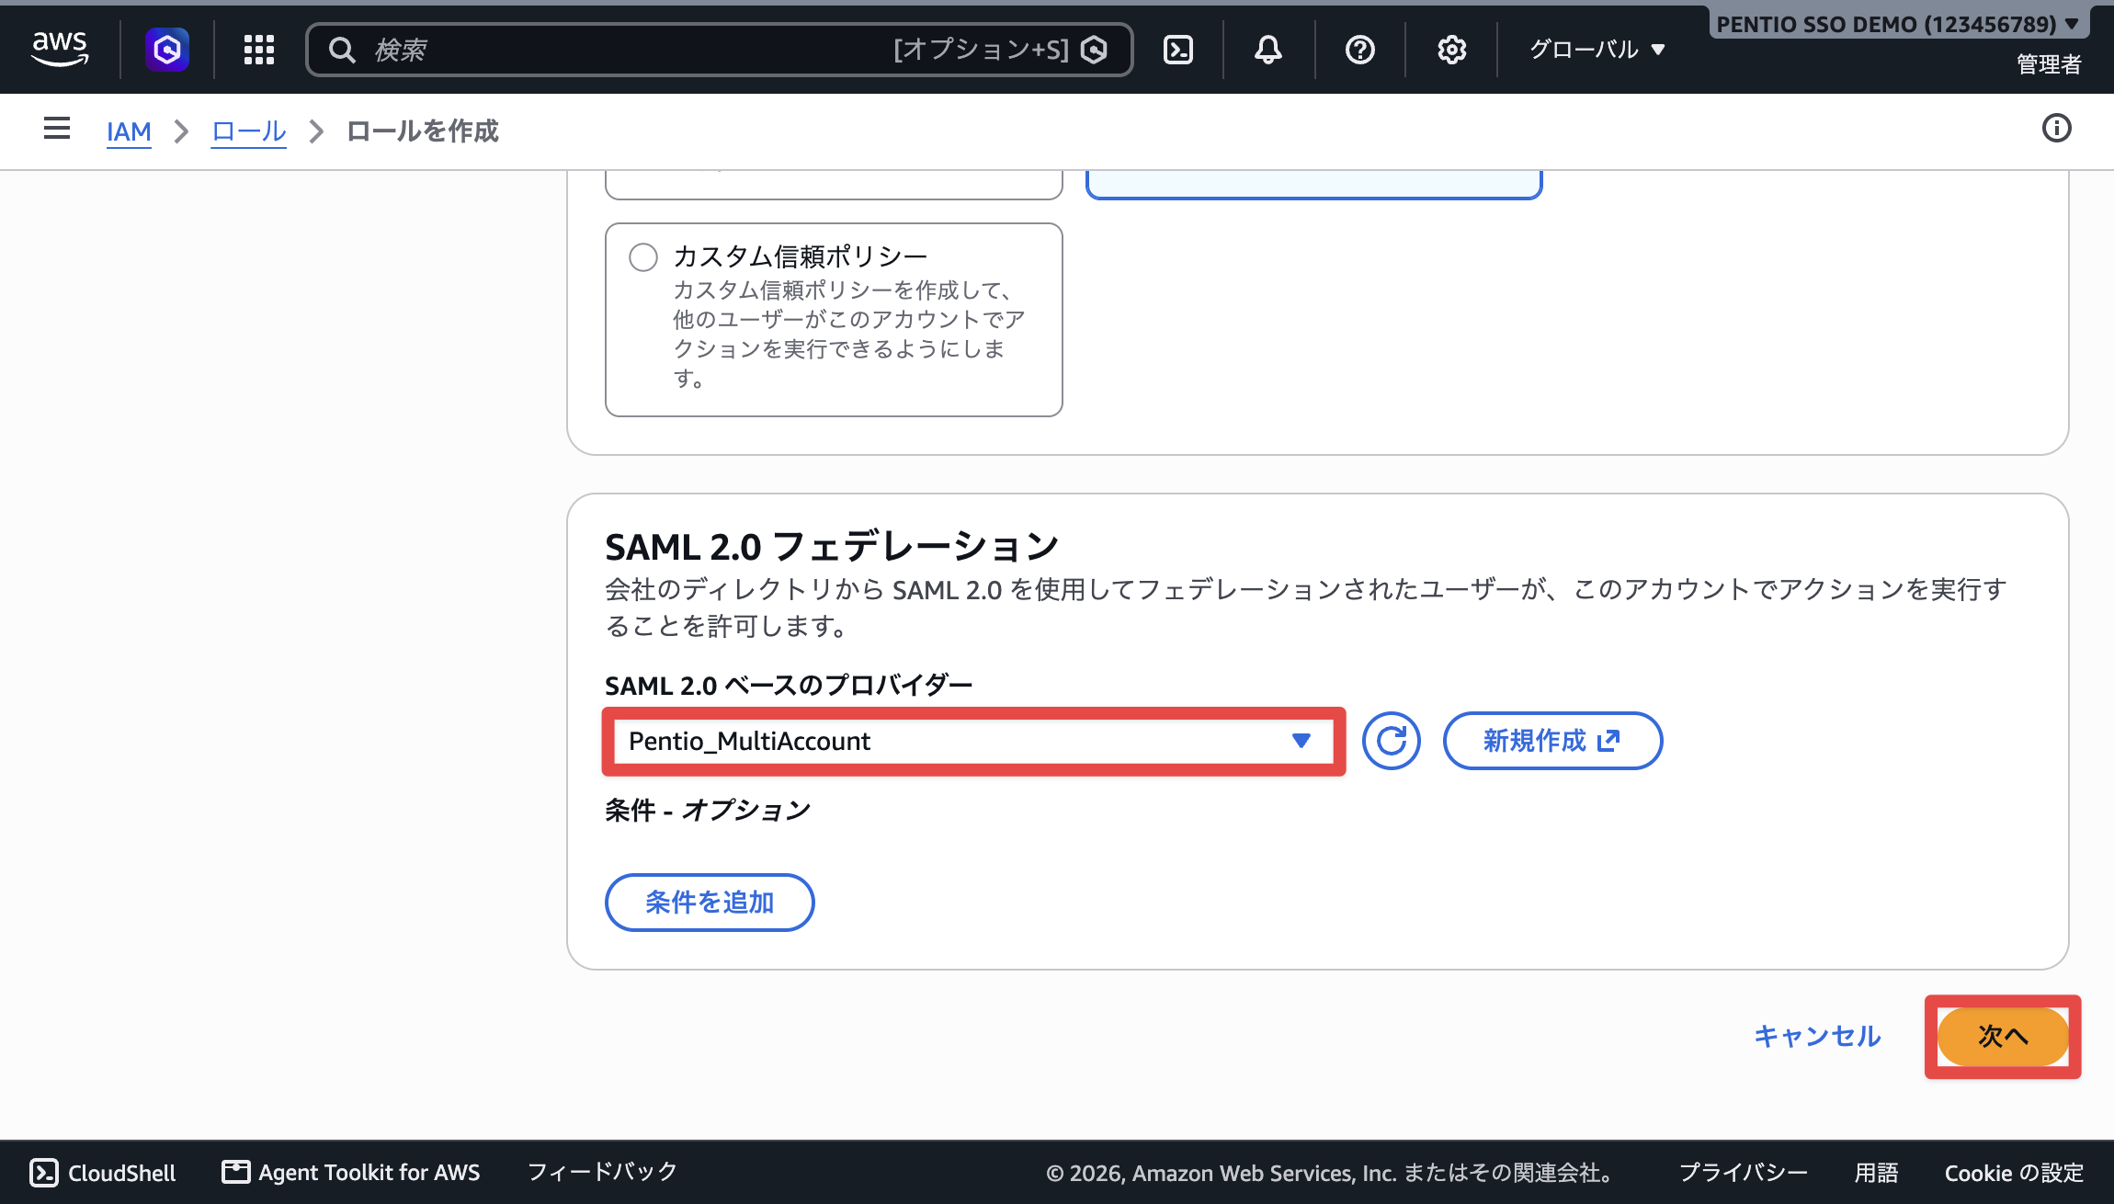Open the プライバシー footer link

(x=1743, y=1173)
